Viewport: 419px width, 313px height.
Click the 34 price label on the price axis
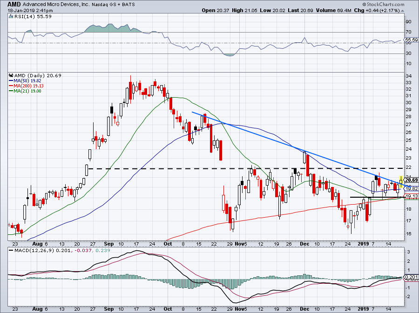point(408,76)
